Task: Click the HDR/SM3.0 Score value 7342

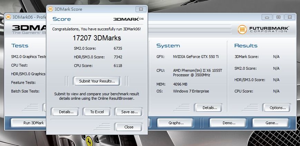Action: (x=118, y=57)
